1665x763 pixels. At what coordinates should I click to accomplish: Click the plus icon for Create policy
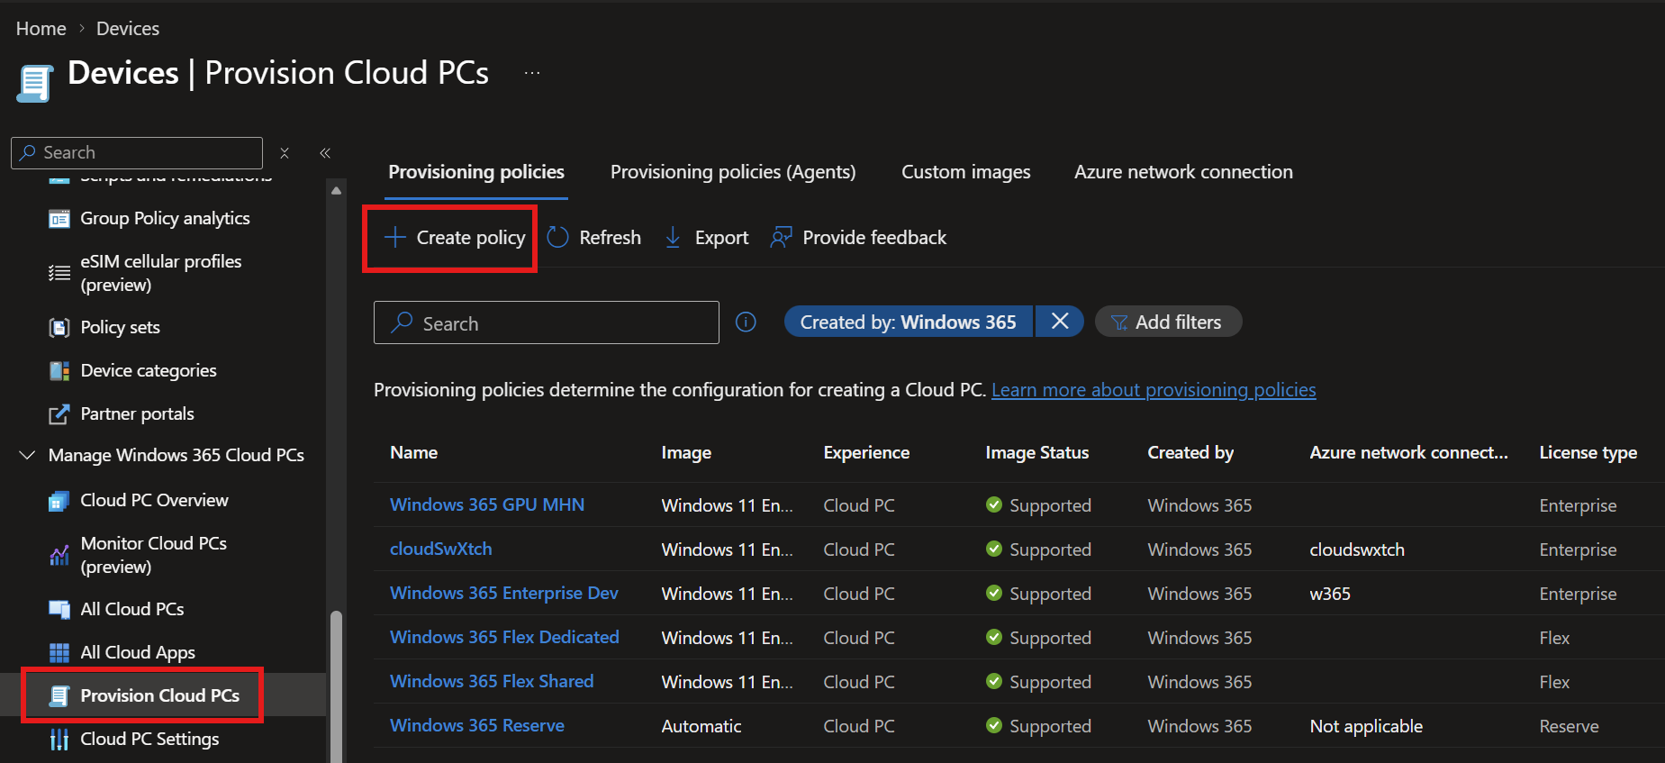[x=394, y=238]
